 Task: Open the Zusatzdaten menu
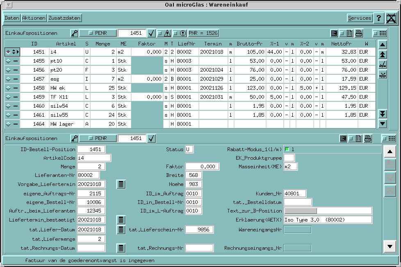pyautogui.click(x=65, y=18)
